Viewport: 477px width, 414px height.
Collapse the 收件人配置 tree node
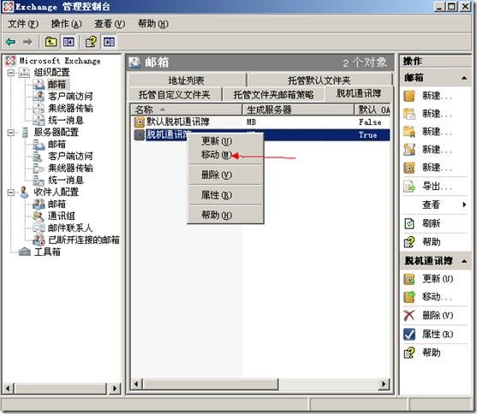tap(11, 192)
